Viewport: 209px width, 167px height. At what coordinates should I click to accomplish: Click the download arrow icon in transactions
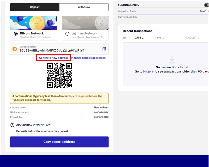pyautogui.click(x=172, y=60)
